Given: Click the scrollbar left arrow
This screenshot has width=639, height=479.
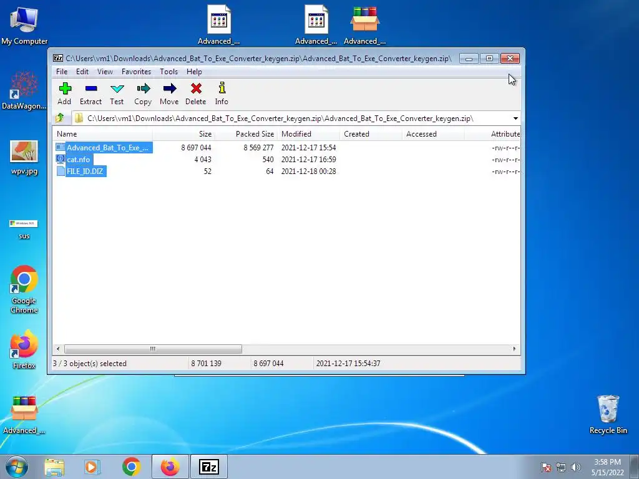Looking at the screenshot, I should pyautogui.click(x=58, y=349).
